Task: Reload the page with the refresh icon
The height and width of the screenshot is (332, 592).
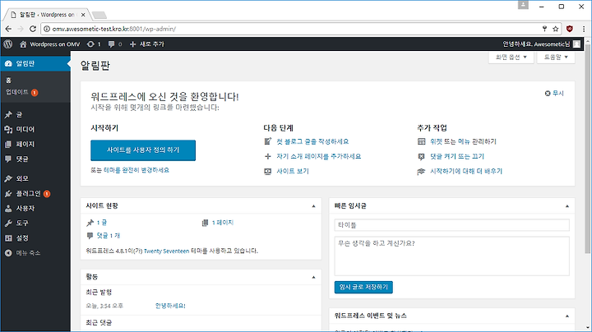Action: pyautogui.click(x=33, y=29)
